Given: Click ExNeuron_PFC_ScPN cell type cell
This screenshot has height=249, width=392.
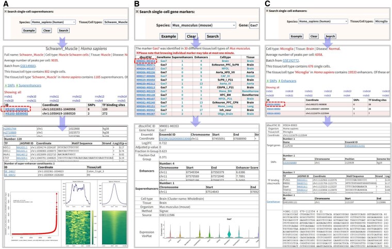Looking at the screenshot, I should [x=225, y=64].
